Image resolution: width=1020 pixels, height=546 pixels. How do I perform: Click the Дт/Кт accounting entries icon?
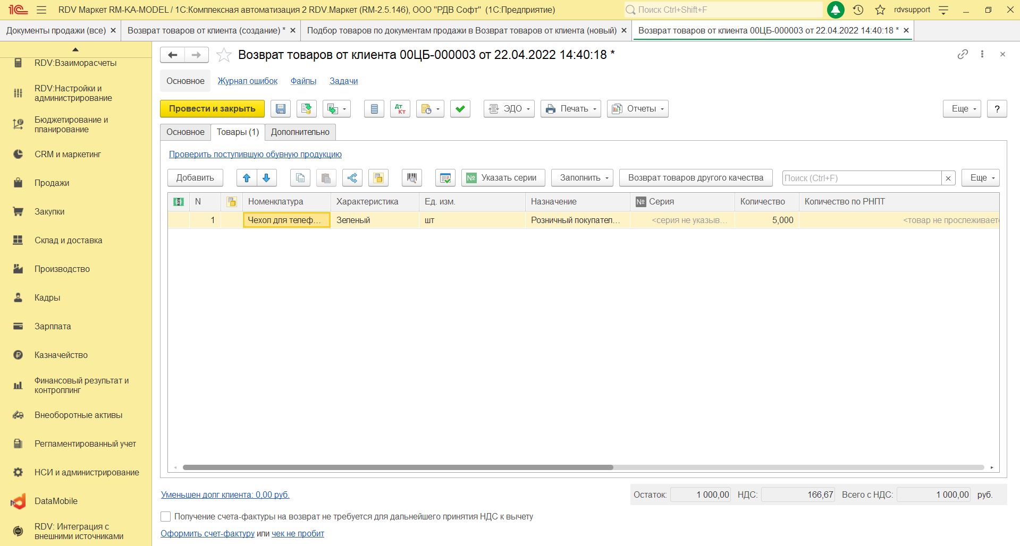coord(400,109)
